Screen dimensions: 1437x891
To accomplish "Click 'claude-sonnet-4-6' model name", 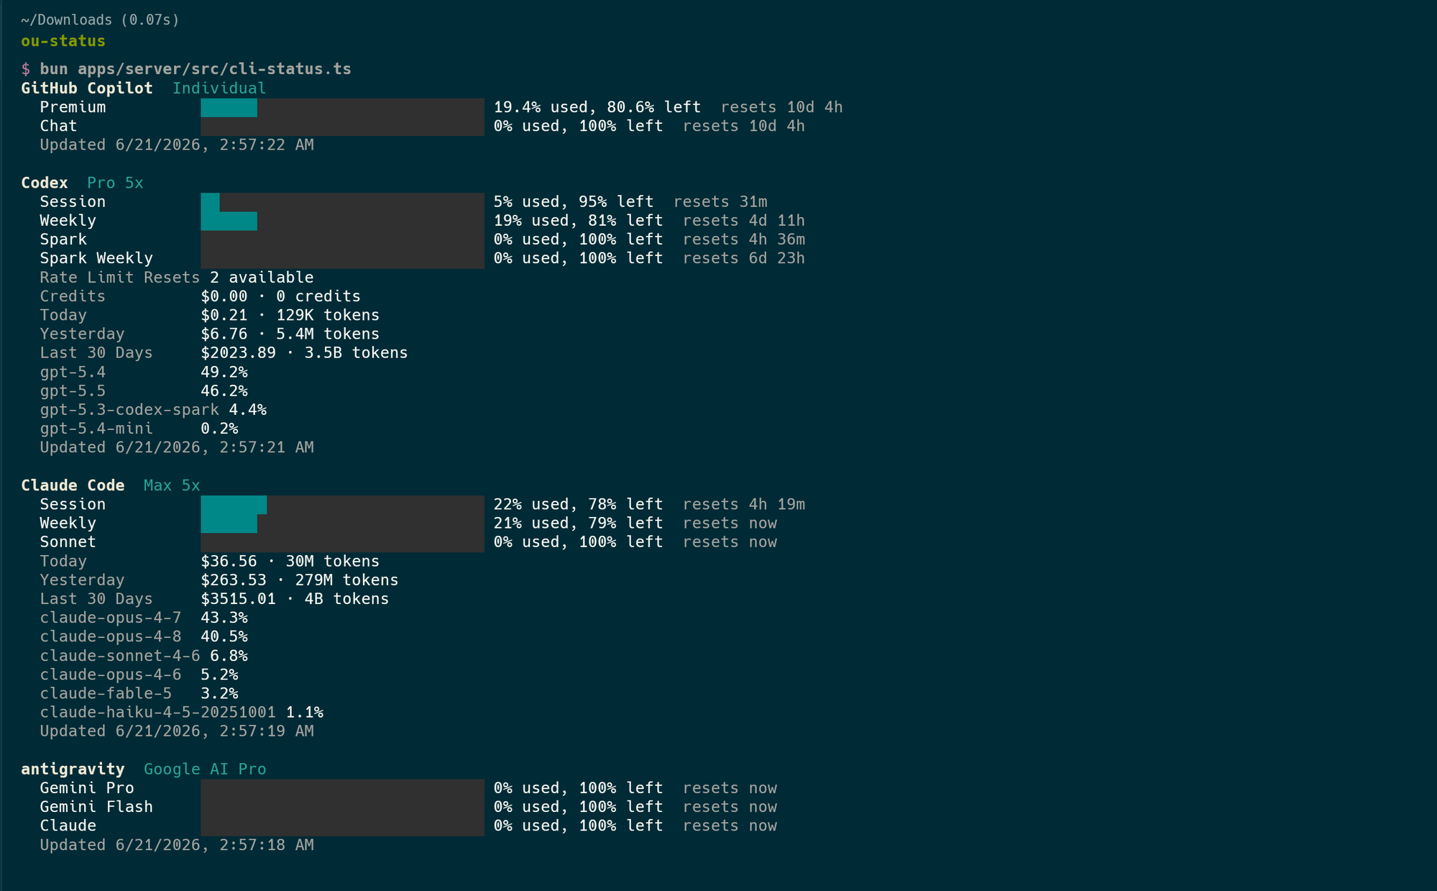I will (120, 656).
